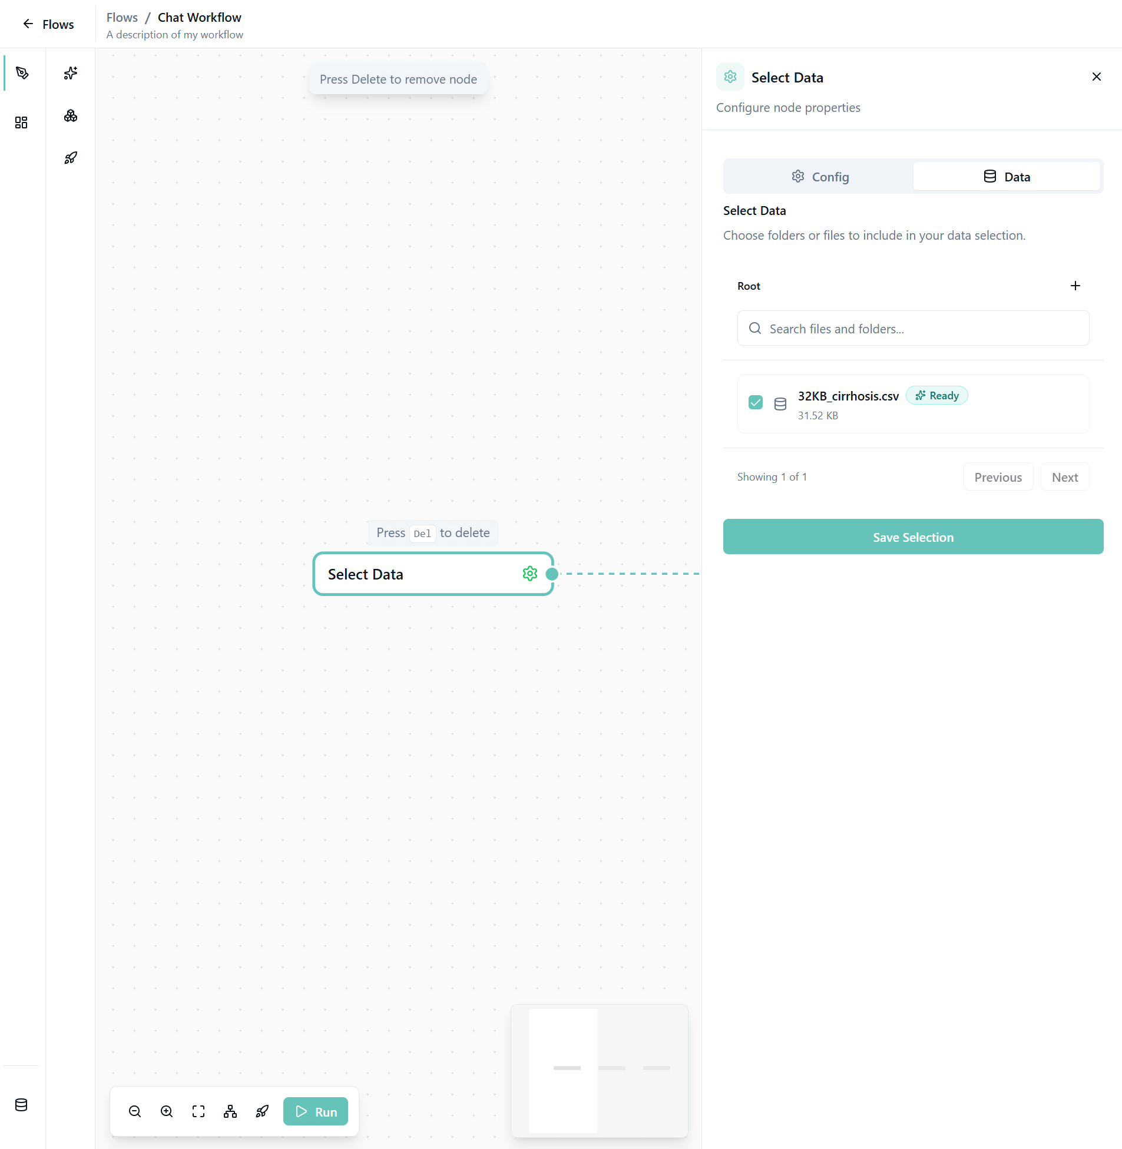
Task: Select the AI sparkles icon
Action: click(x=71, y=73)
